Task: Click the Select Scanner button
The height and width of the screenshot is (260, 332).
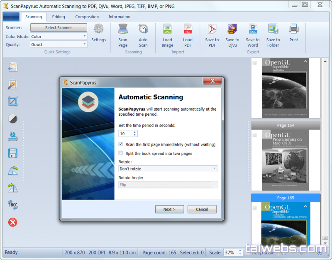Action: coord(59,27)
